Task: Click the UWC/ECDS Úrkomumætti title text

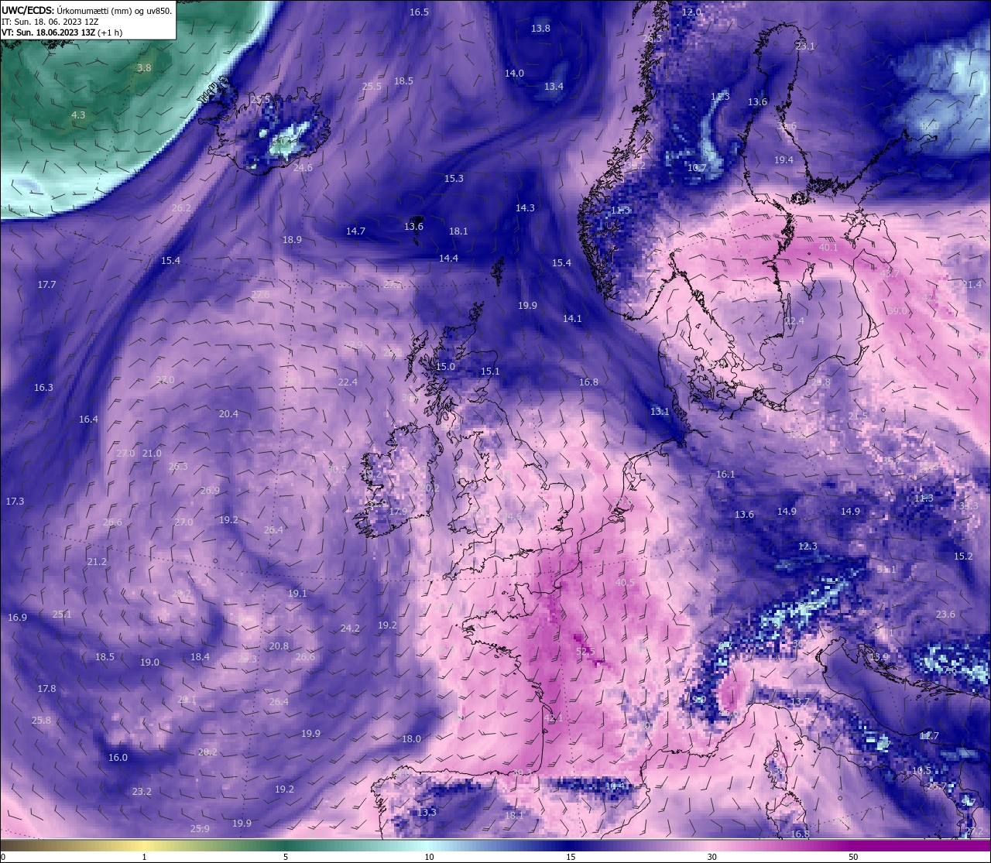Action: [87, 10]
